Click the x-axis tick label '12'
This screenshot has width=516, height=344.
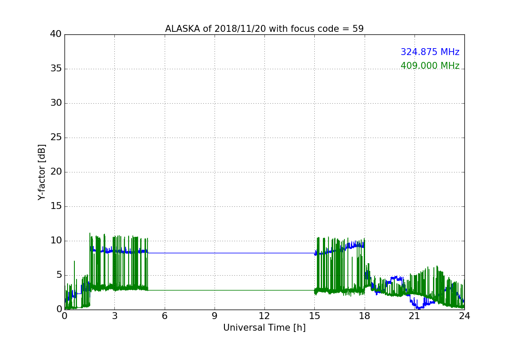tap(264, 316)
